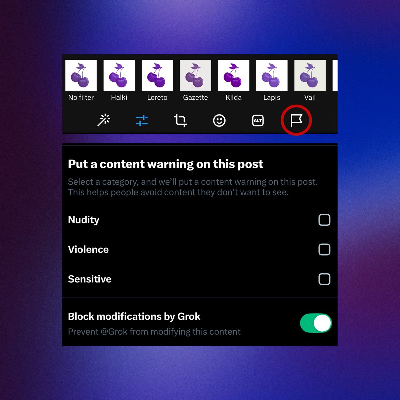This screenshot has height=400, width=400.
Task: Tap "Put a content warning on this post" heading
Action: coord(166,164)
